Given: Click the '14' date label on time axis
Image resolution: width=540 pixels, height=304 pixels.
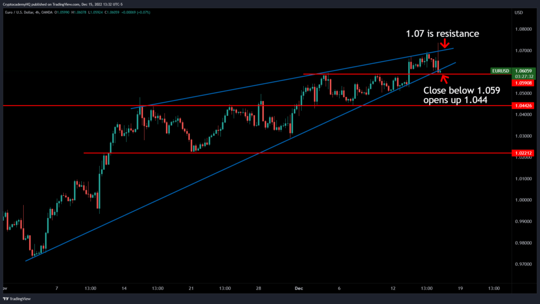Looking at the screenshot, I should point(124,289).
